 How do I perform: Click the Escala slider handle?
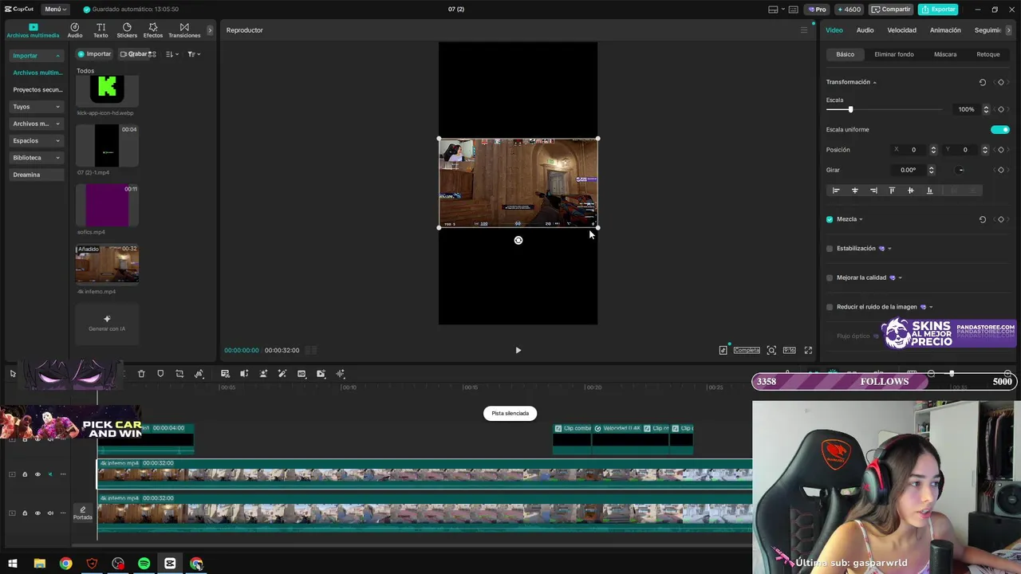point(850,109)
